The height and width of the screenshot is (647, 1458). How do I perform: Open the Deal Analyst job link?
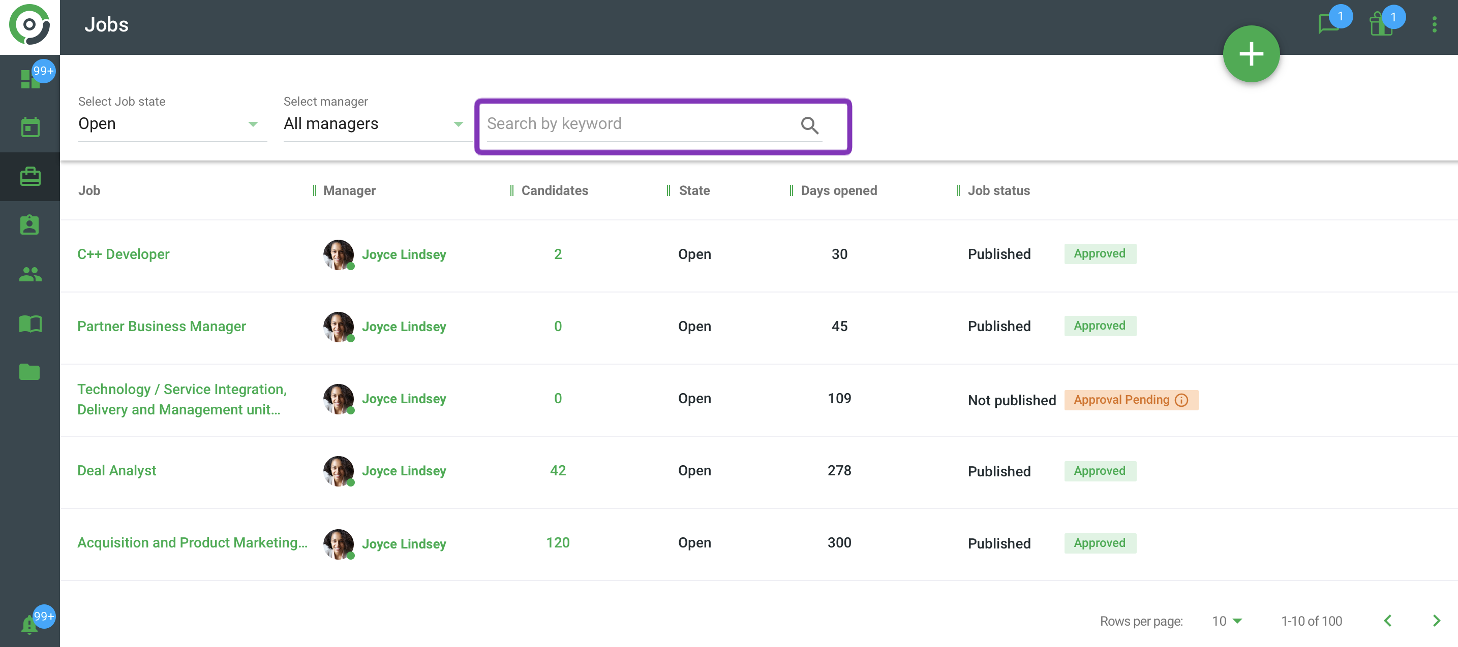(116, 471)
